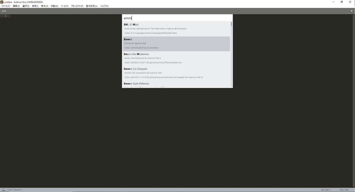The image size is (355, 192).
Task: Select the Emmet package entry
Action: (x=176, y=44)
